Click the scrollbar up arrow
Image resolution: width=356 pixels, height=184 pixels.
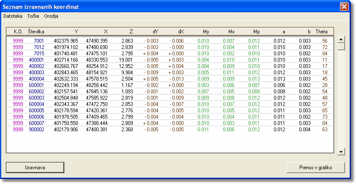341,39
